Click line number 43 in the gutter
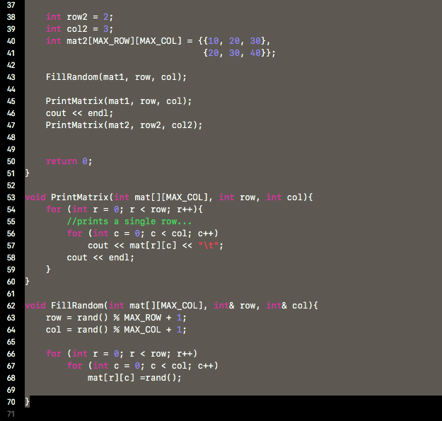 coord(11,77)
